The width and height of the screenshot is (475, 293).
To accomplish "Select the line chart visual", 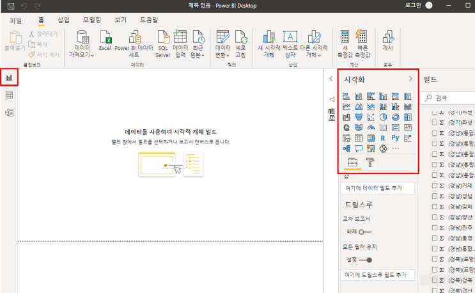I will point(347,107).
